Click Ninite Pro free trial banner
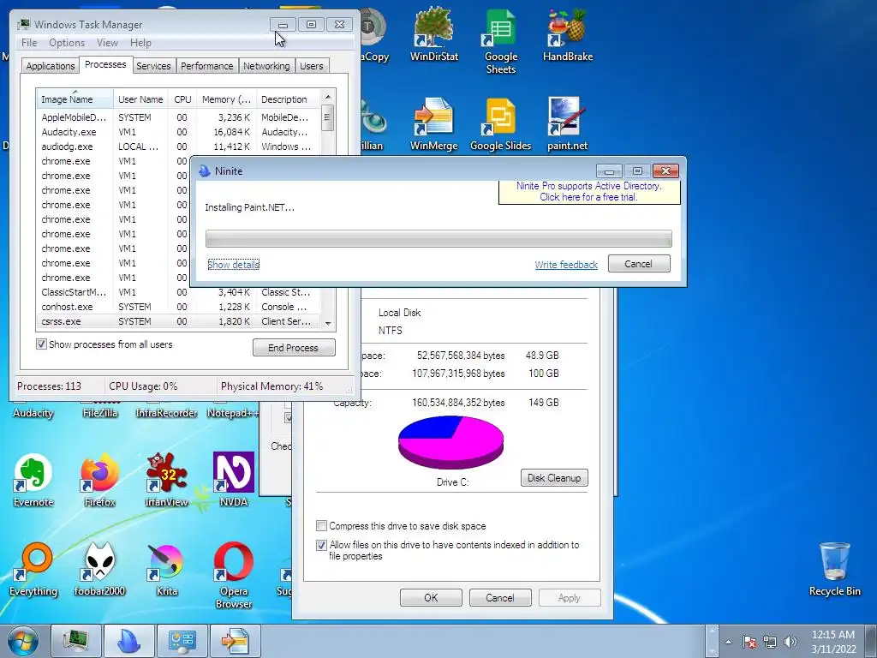877x658 pixels. coord(589,192)
